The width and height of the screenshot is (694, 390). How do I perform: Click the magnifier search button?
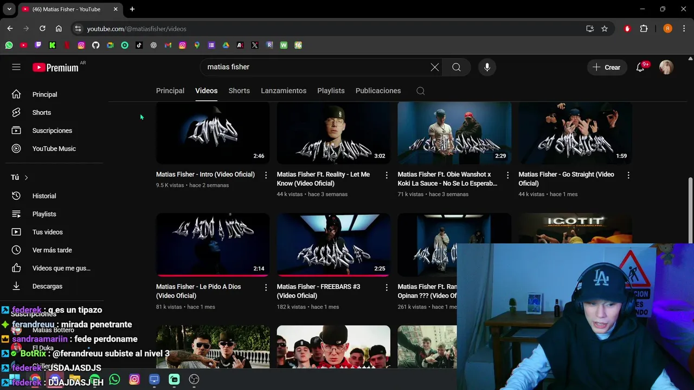pyautogui.click(x=457, y=67)
